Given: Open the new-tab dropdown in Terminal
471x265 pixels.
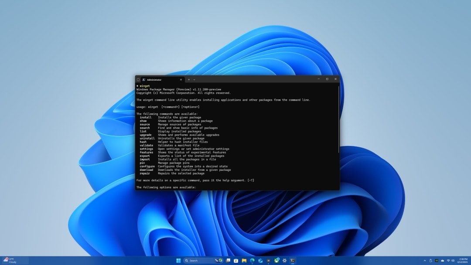Looking at the screenshot, I should 194,80.
